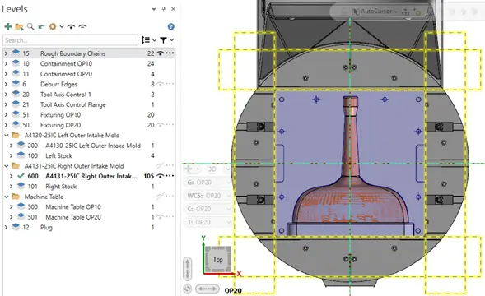Click the green arrow reset icon
This screenshot has height=296, width=485.
point(41,27)
